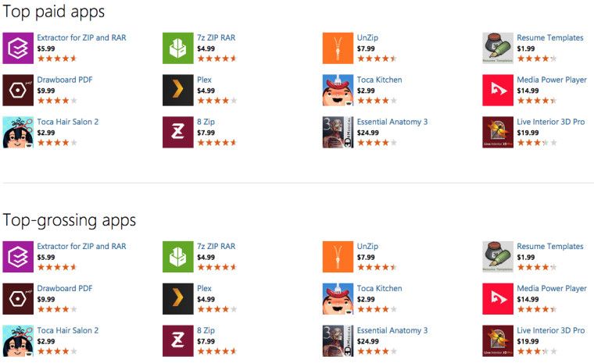Click the Plex icon under Top paid apps

point(177,91)
